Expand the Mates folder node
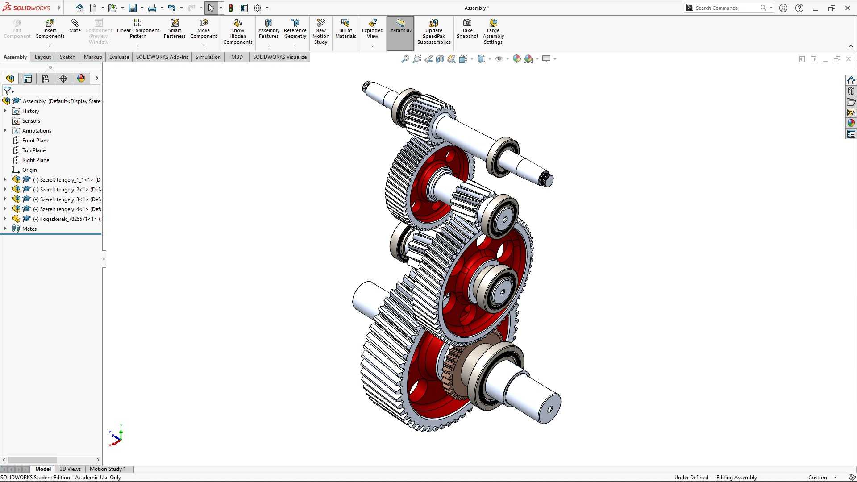This screenshot has width=857, height=482. (x=5, y=229)
